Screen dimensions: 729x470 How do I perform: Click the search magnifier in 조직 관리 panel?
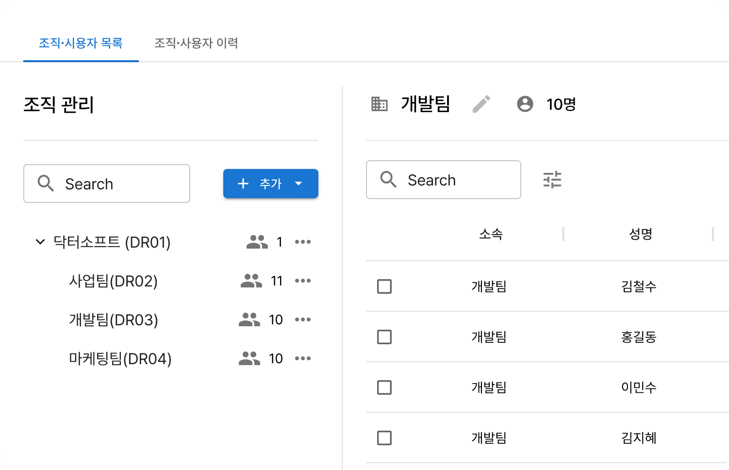[x=46, y=184]
